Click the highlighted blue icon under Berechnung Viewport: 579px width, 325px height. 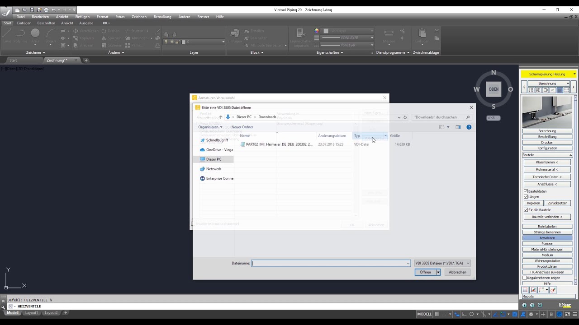pyautogui.click(x=560, y=90)
